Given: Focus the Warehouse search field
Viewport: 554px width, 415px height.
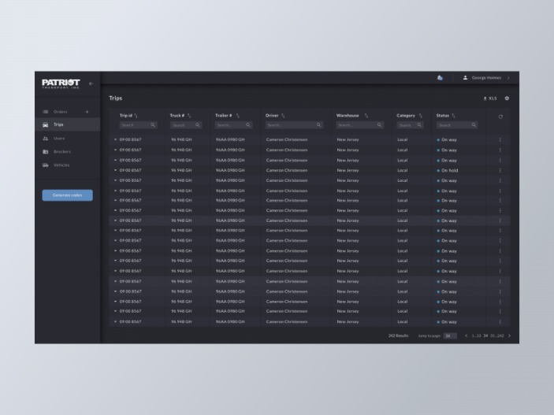Looking at the screenshot, I should click(359, 125).
